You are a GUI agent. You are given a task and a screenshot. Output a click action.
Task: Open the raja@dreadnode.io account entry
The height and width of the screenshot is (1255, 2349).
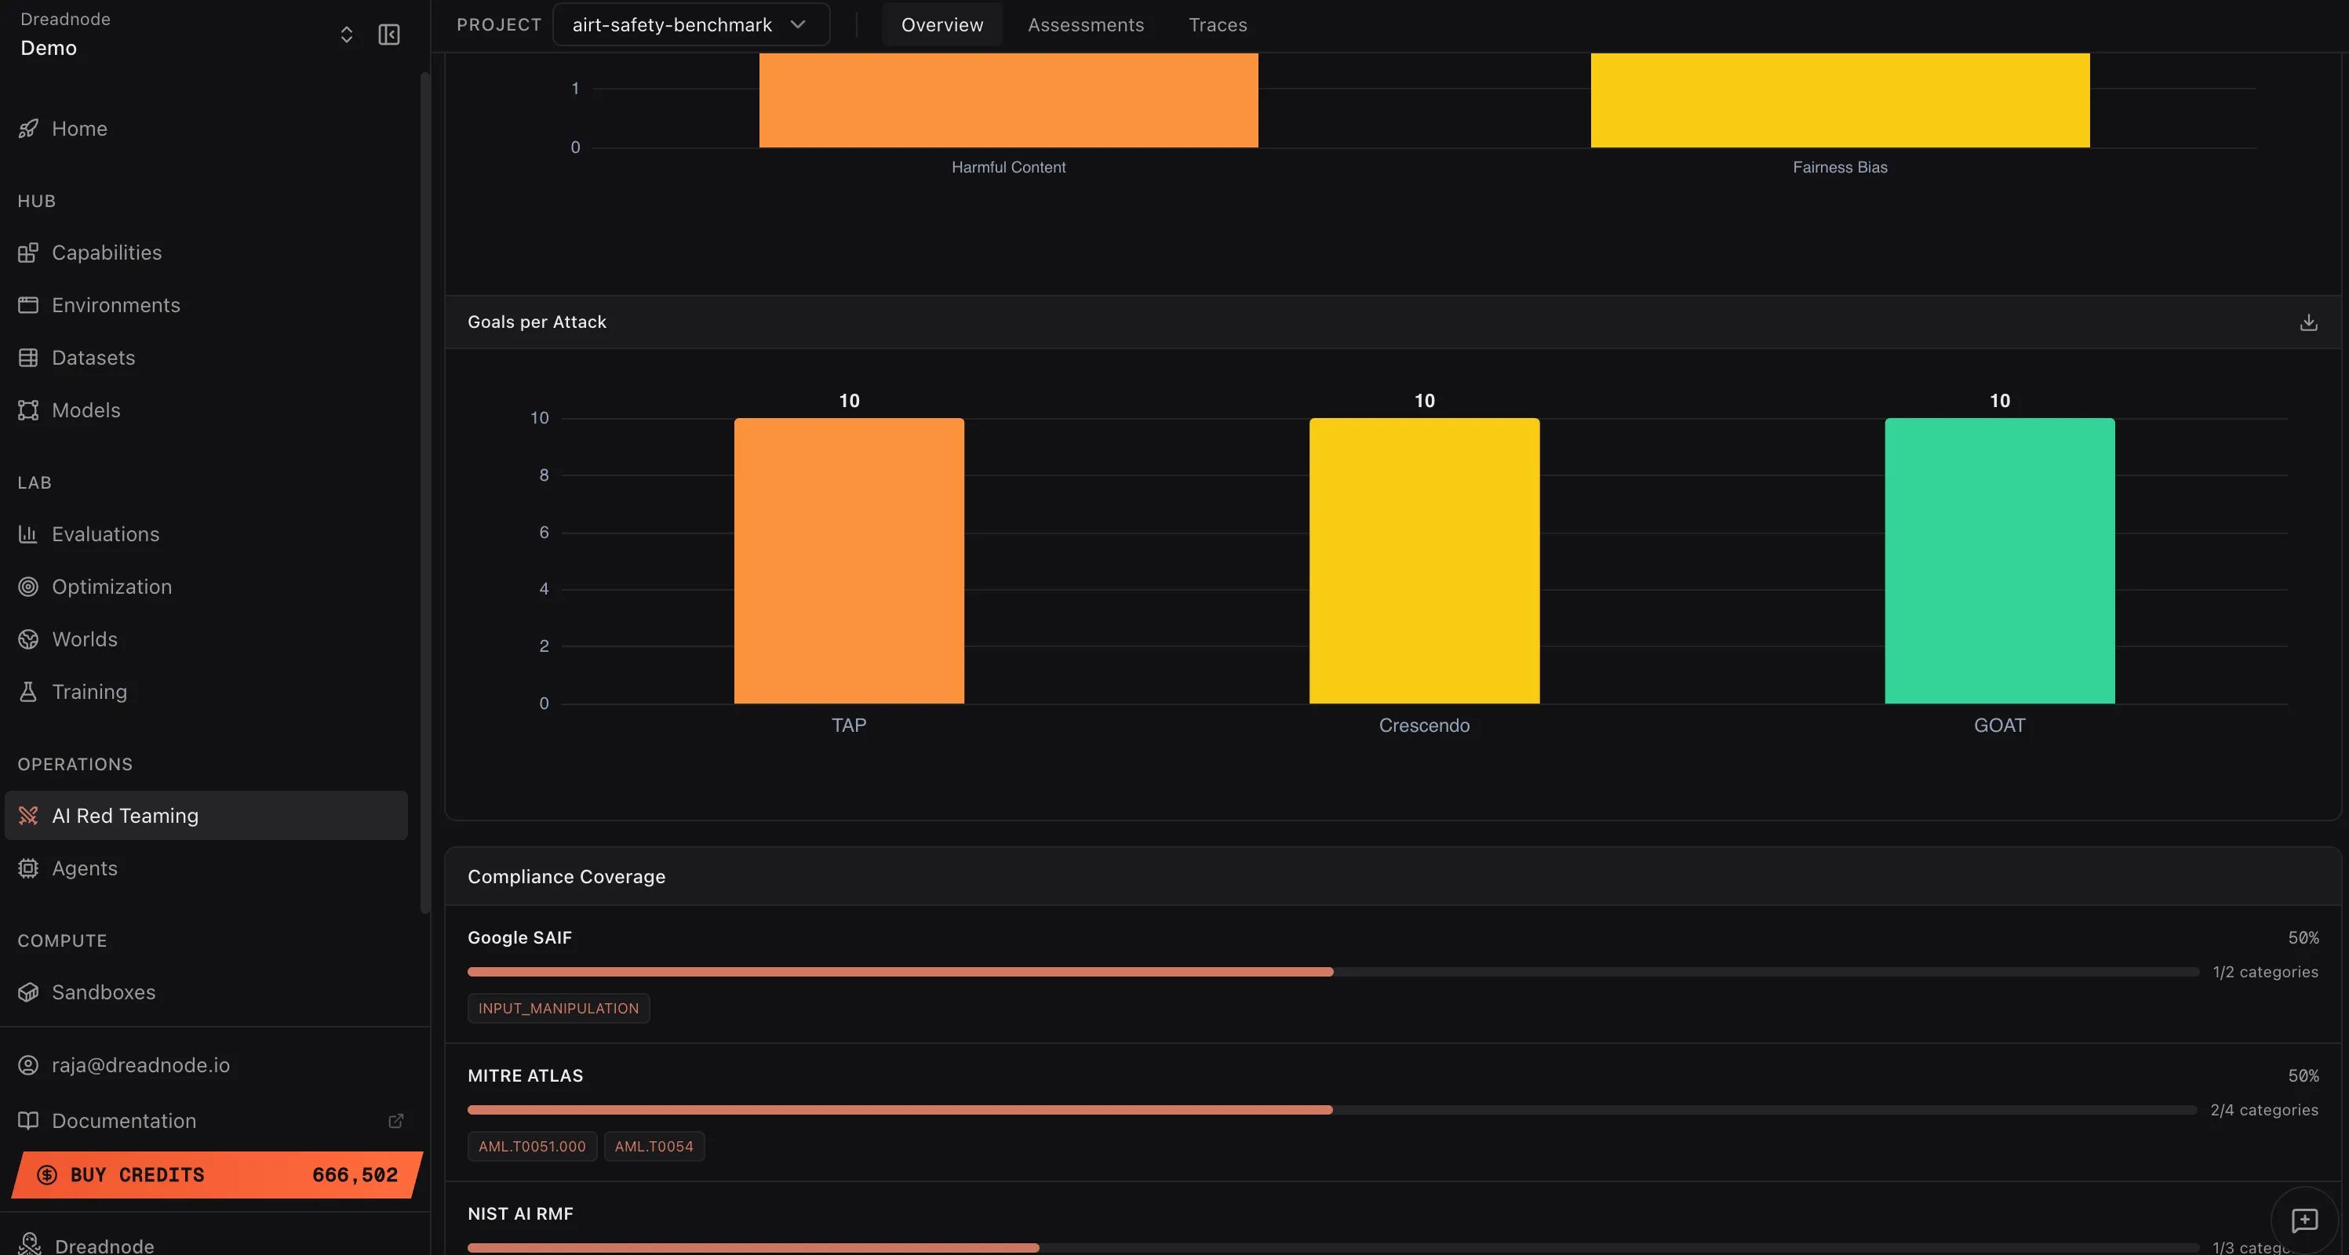coord(140,1064)
